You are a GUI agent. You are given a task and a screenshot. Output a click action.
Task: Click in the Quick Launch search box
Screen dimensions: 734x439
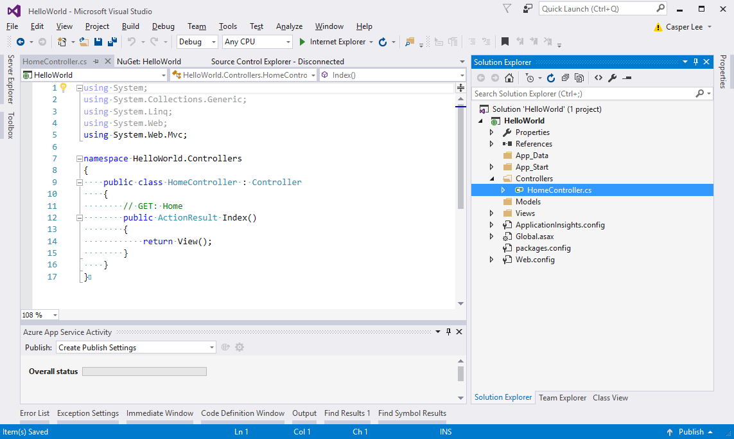click(x=603, y=8)
